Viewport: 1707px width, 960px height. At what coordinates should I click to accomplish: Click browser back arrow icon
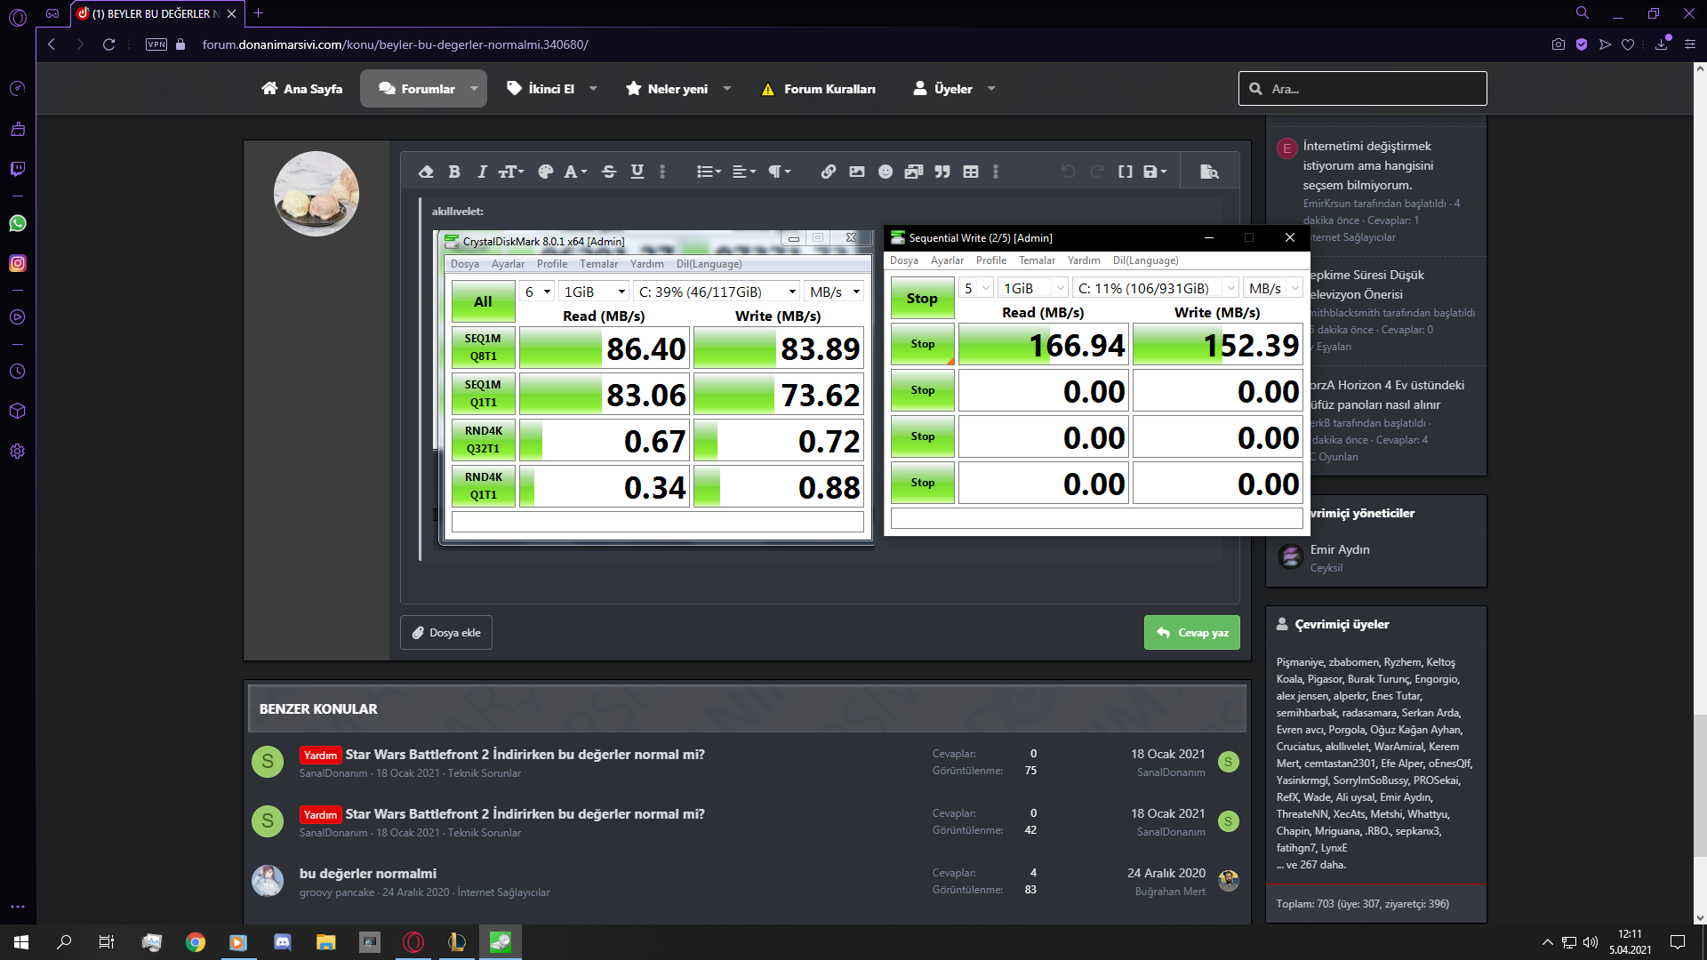pyautogui.click(x=52, y=44)
